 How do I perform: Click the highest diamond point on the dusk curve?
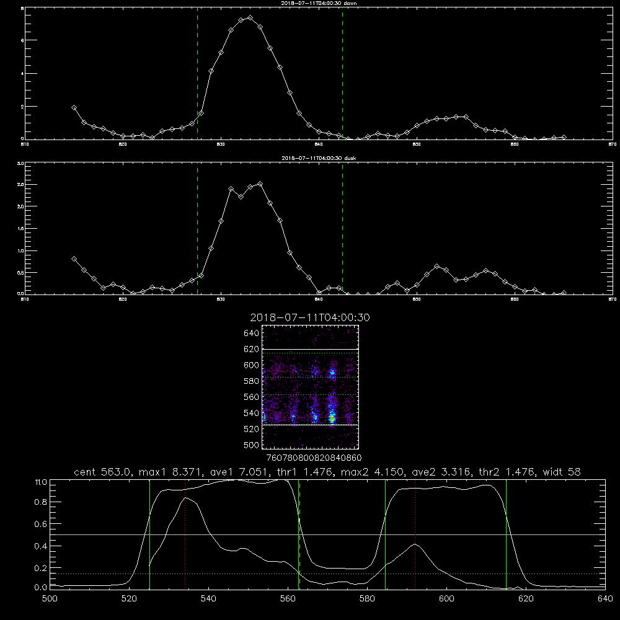[x=260, y=184]
